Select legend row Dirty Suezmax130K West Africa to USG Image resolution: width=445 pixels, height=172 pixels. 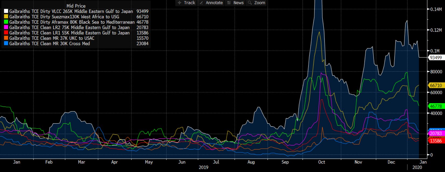pyautogui.click(x=76, y=17)
